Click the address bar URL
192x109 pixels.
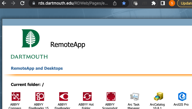(73, 3)
